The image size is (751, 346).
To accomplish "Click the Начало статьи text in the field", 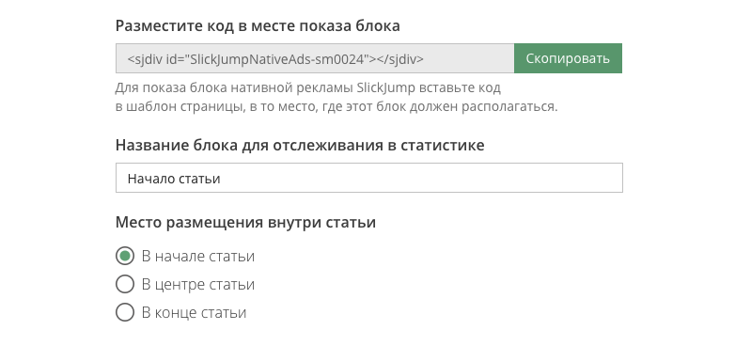I will click(173, 179).
